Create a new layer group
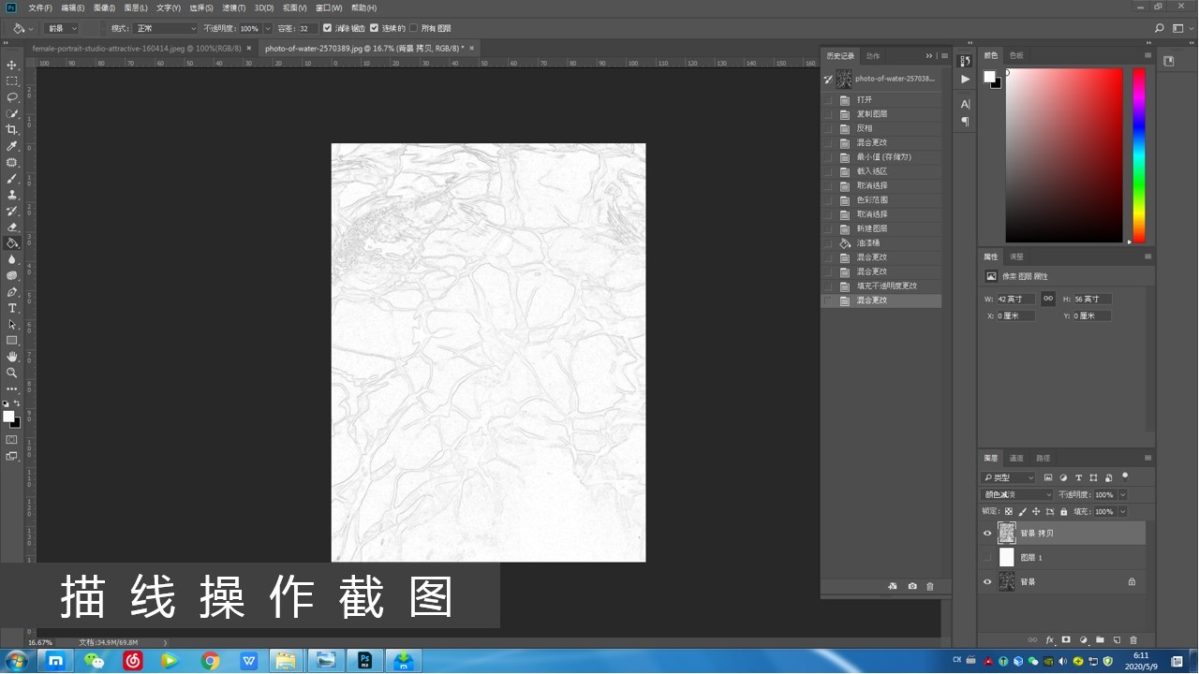Screen dimensions: 1199x674 click(1100, 640)
